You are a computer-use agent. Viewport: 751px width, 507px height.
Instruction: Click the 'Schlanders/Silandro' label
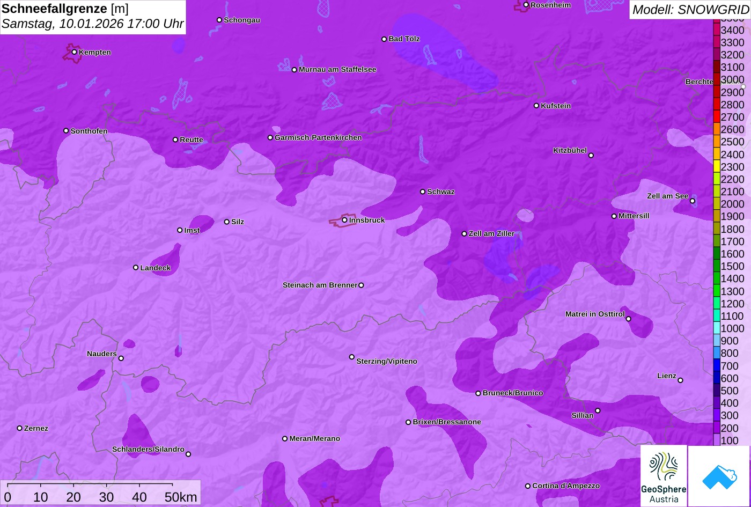tap(148, 450)
